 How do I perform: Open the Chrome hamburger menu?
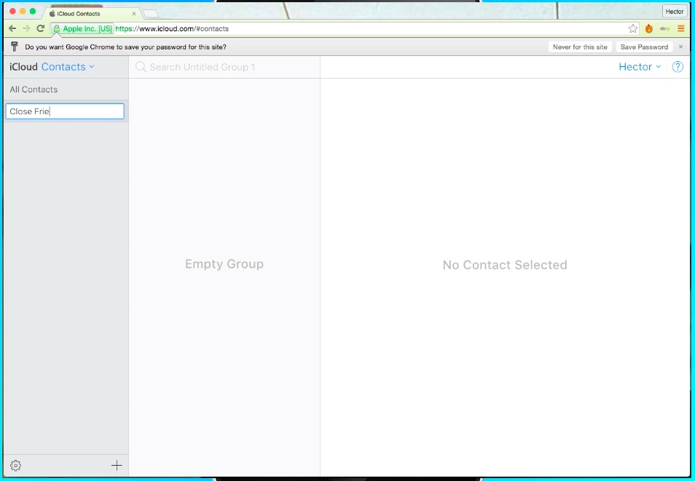click(x=681, y=29)
